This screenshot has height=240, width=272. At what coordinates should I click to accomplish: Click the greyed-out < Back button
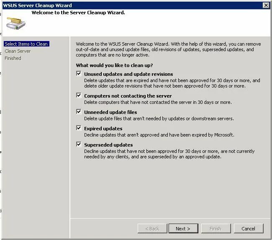click(x=152, y=229)
